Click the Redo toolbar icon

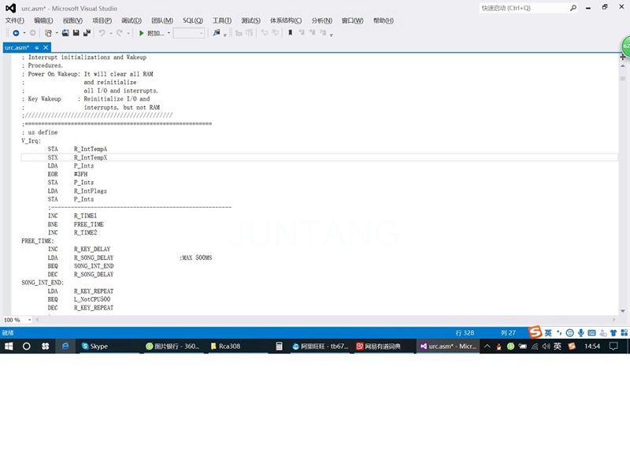click(120, 33)
